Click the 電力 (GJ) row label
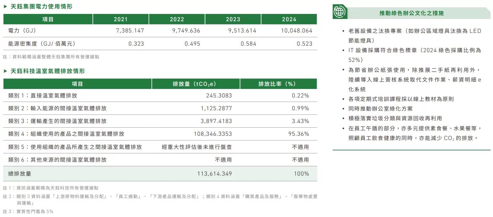 coord(22,31)
